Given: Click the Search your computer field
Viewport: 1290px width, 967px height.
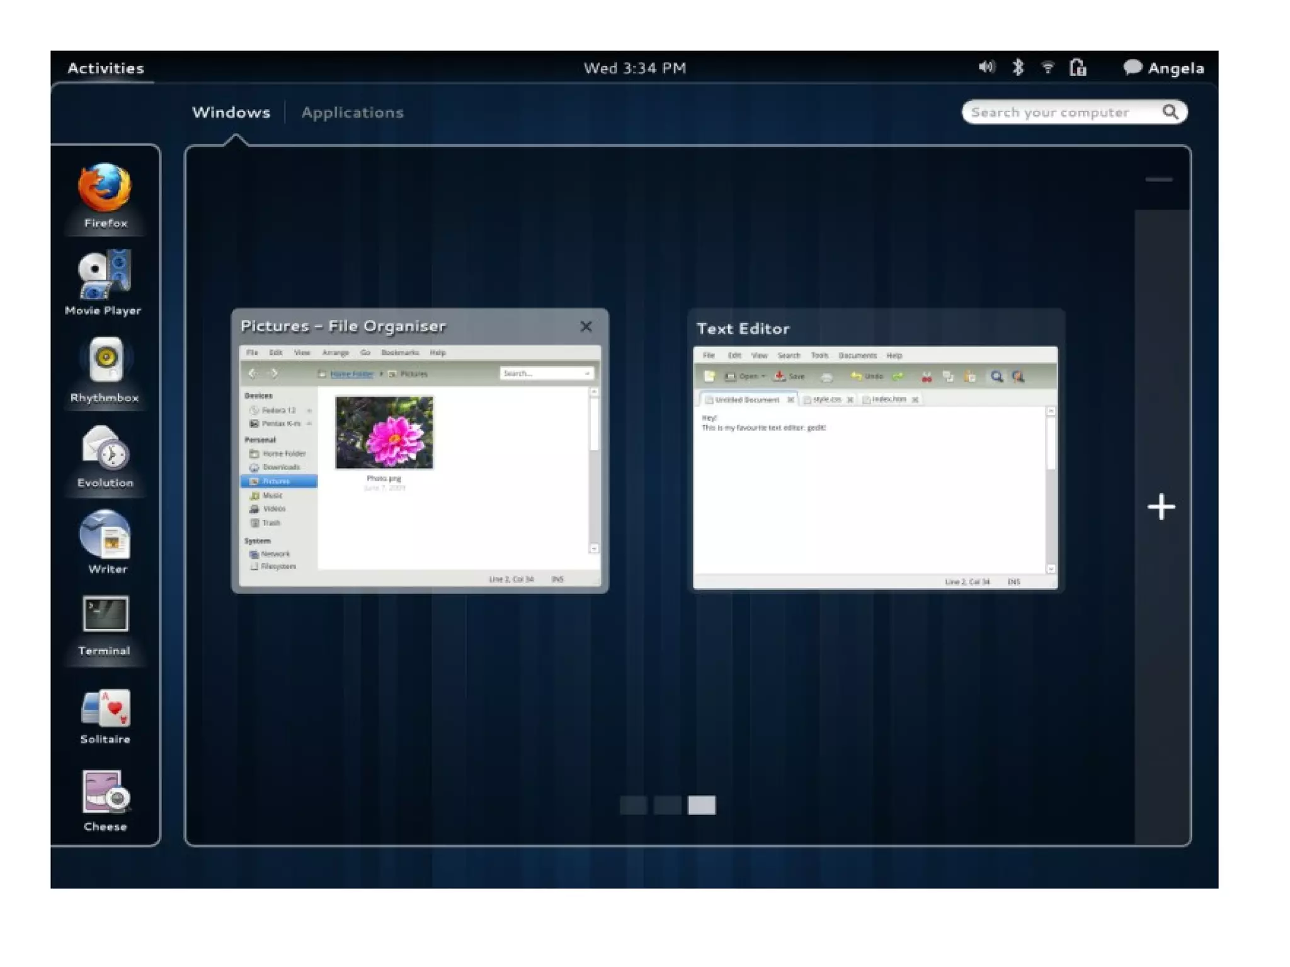Looking at the screenshot, I should point(1065,113).
